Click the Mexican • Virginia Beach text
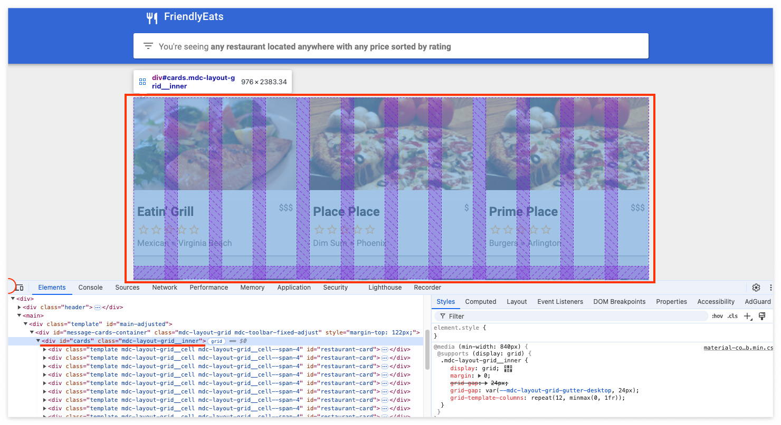Image resolution: width=781 pixels, height=425 pixels. [185, 243]
